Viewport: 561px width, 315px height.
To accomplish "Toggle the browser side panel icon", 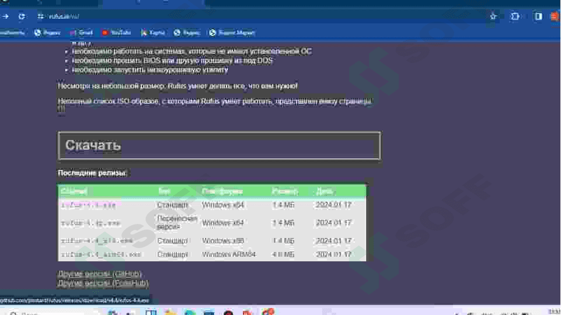I will coord(538,16).
